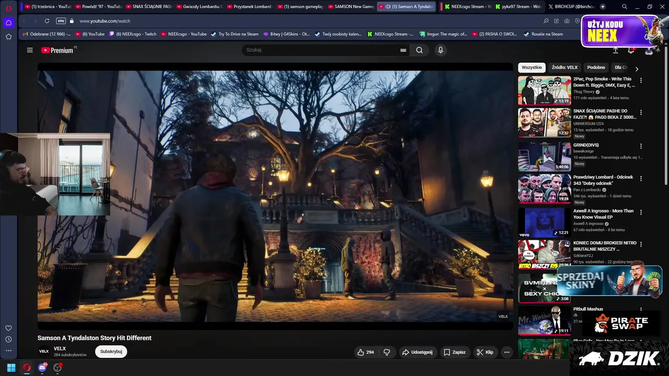Select the Źródło: VELX filter chip
Viewport: 669px width, 376px height.
pos(564,67)
